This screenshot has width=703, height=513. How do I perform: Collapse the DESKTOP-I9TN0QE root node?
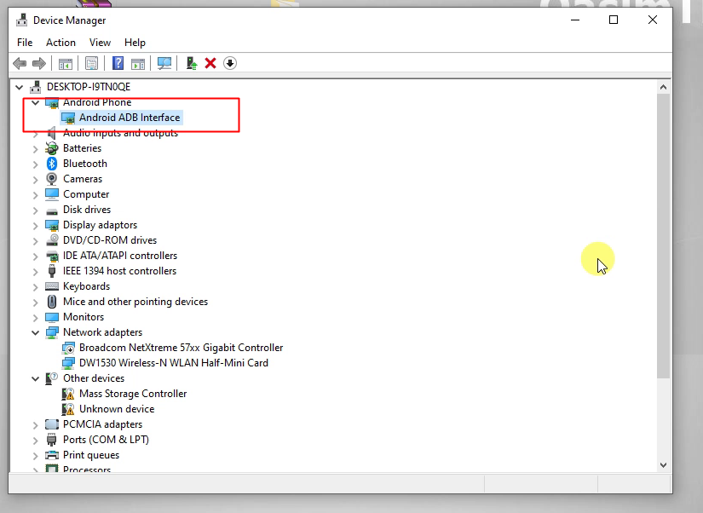click(20, 87)
